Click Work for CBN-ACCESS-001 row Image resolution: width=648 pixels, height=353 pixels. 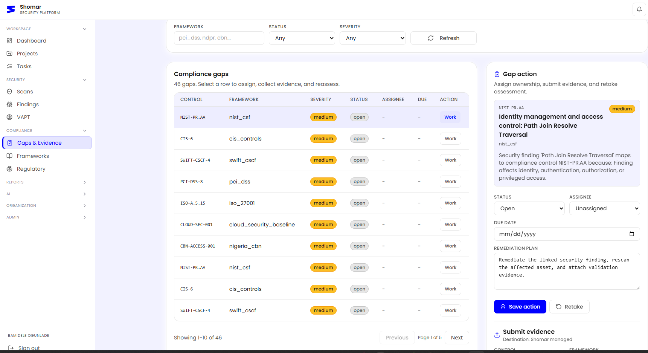[450, 246]
